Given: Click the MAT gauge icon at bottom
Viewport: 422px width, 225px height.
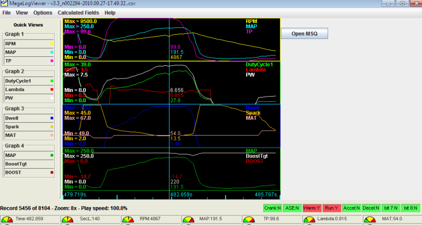Looking at the screenshot, I should [369, 219].
